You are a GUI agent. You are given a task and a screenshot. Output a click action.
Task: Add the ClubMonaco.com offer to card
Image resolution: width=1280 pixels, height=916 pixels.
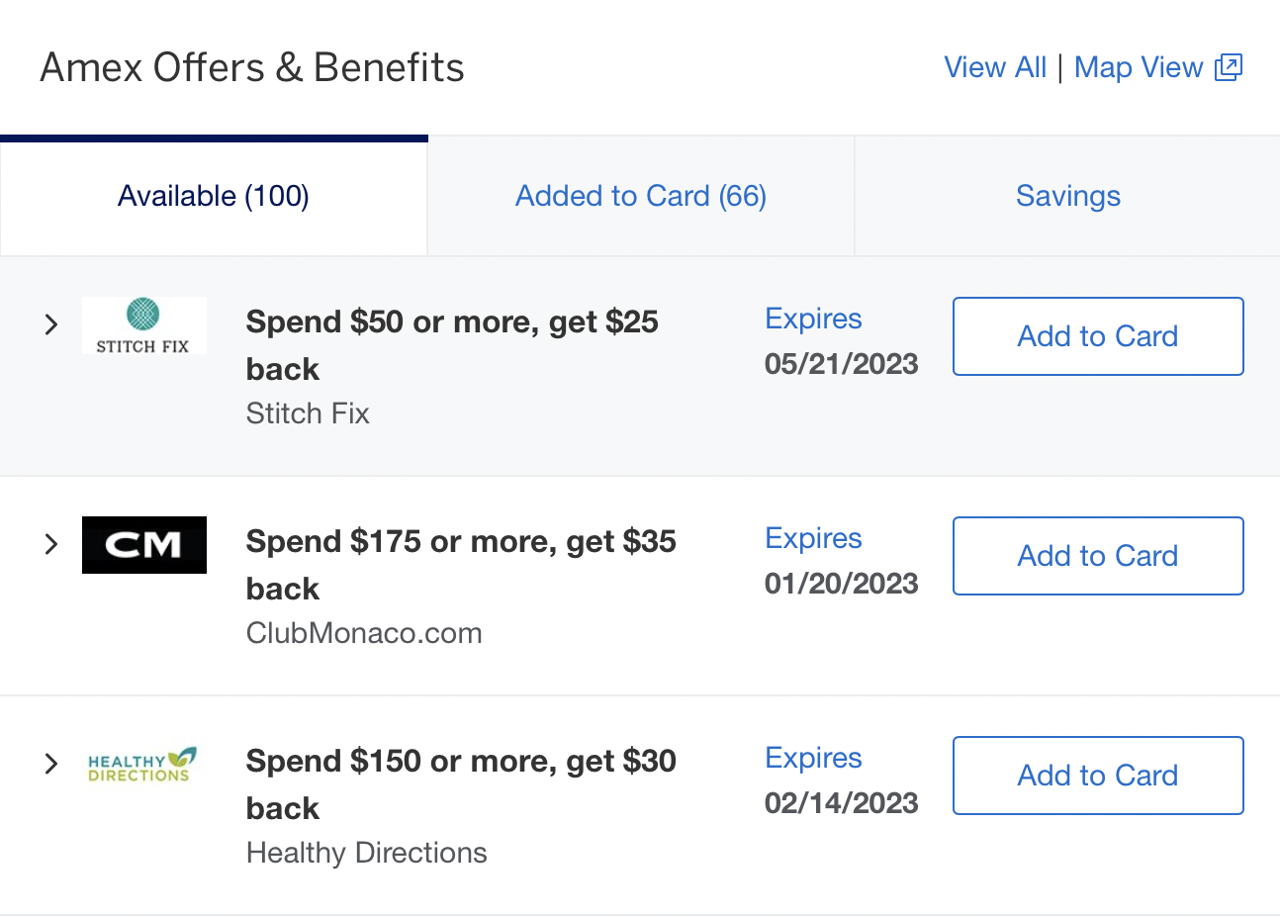(1097, 556)
